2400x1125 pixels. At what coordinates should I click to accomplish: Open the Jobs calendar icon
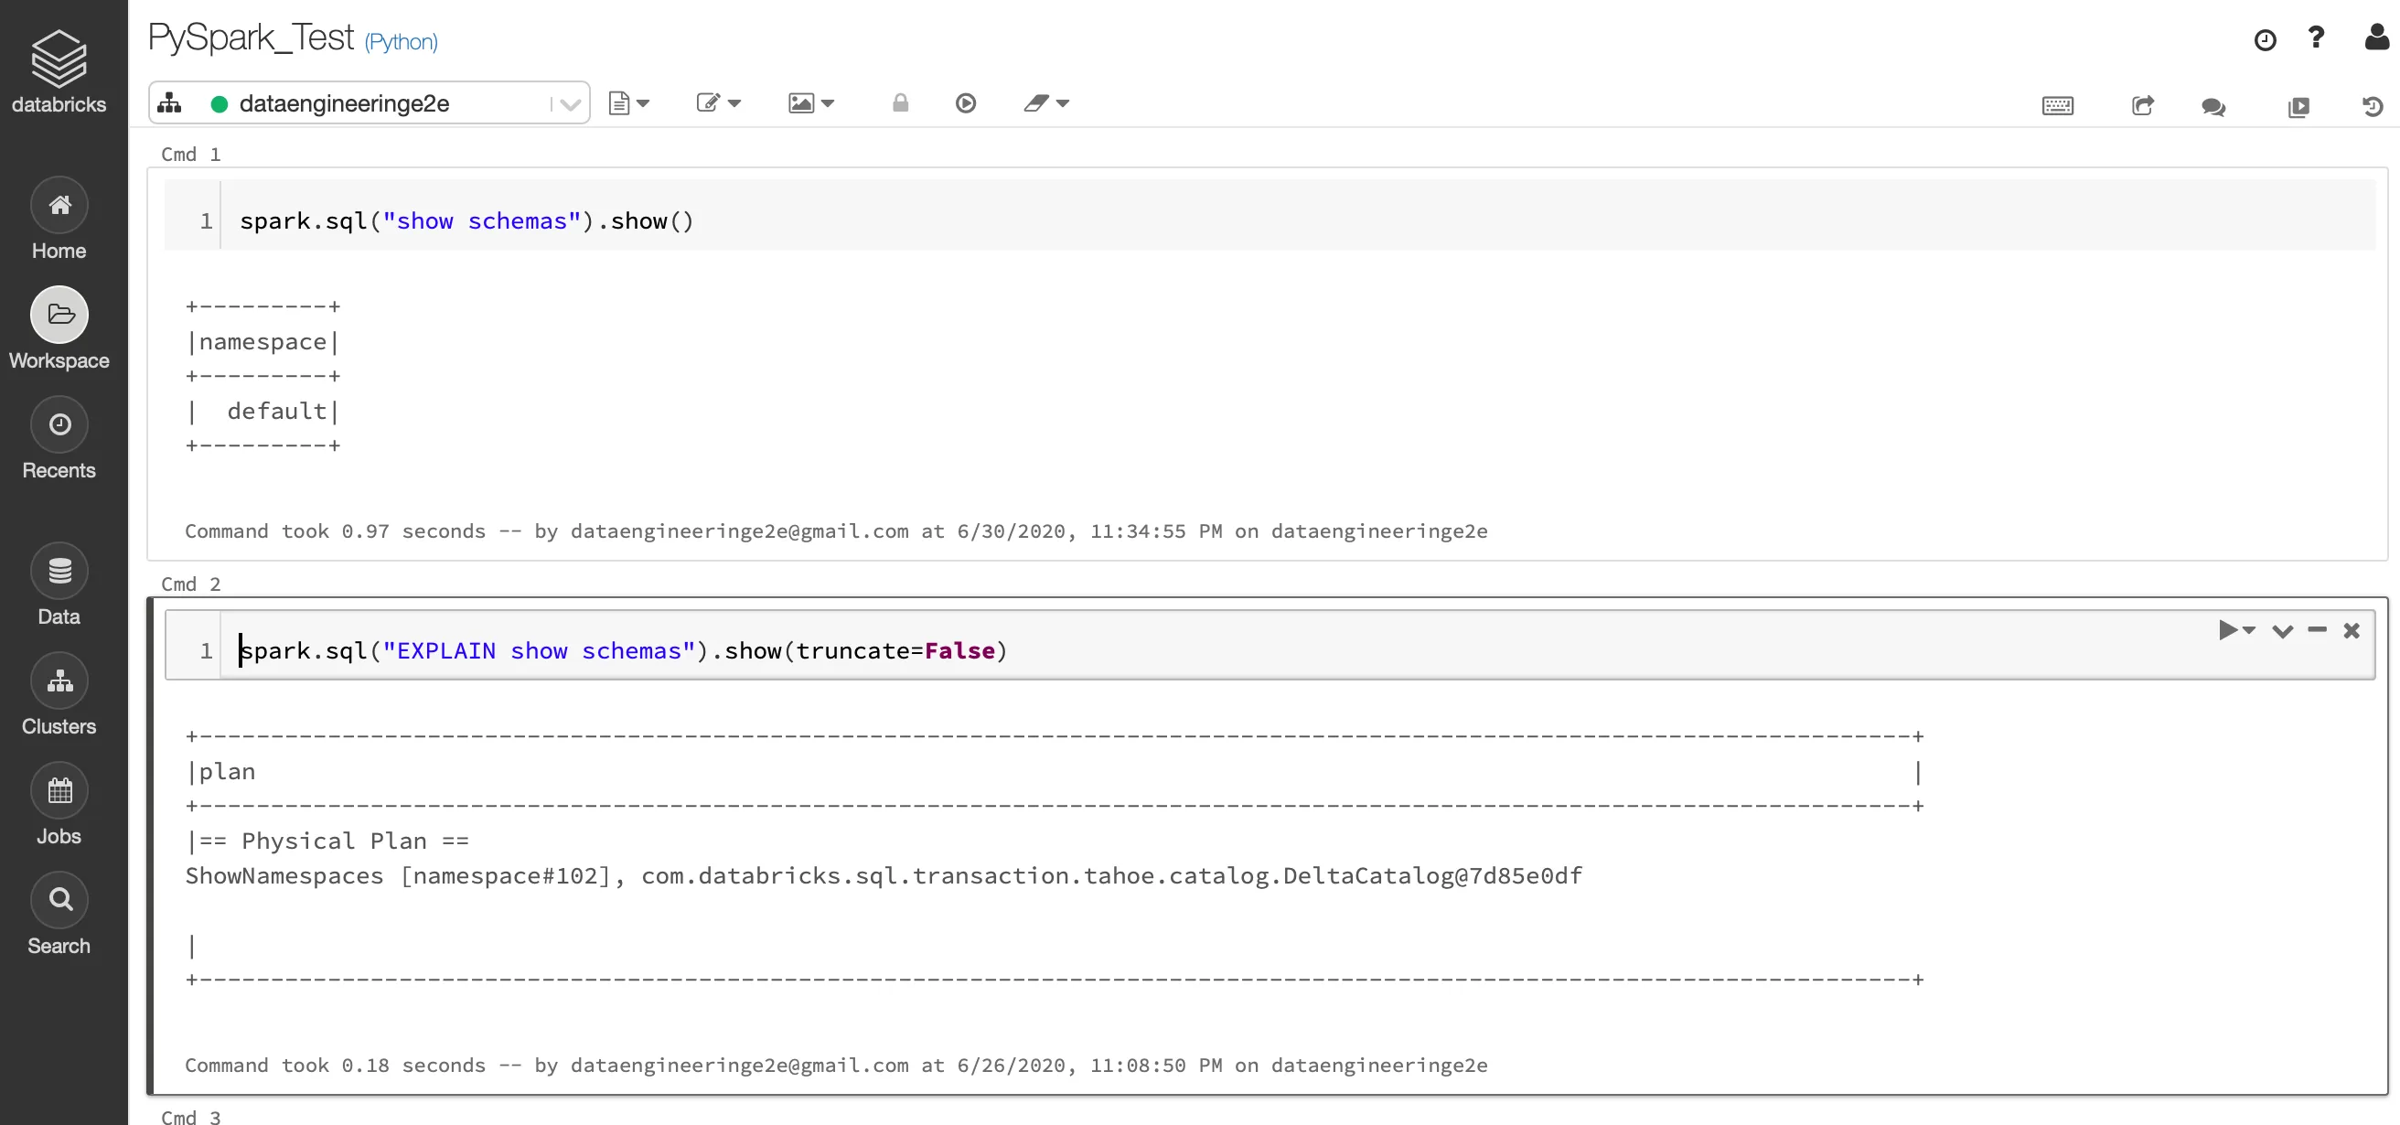pos(59,790)
